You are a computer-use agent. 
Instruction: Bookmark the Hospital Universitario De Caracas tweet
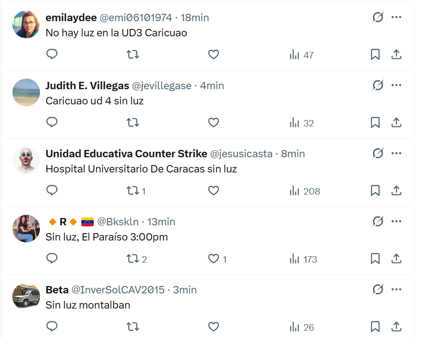[375, 191]
